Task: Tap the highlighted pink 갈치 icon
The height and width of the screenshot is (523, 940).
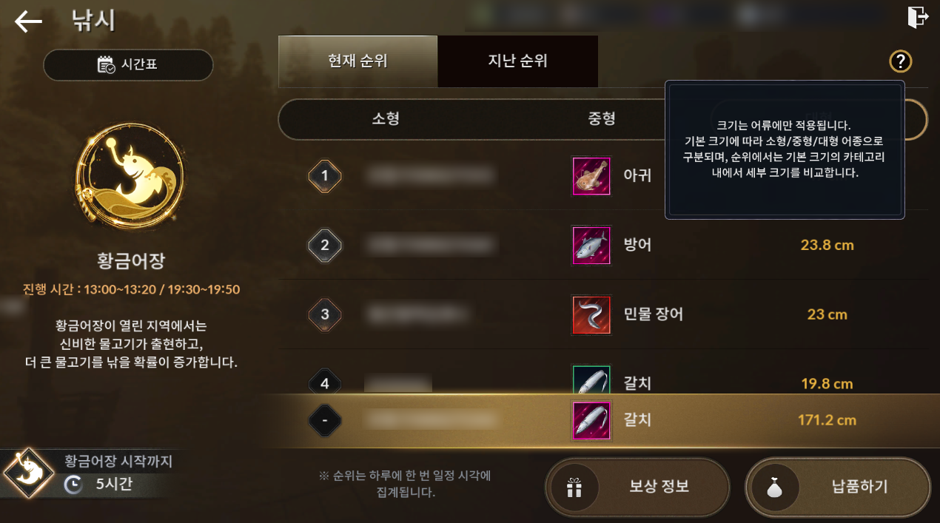Action: [591, 420]
